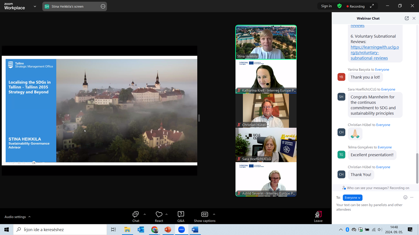Click the Sign in button
Screen dimensions: 419x235
coord(326,6)
